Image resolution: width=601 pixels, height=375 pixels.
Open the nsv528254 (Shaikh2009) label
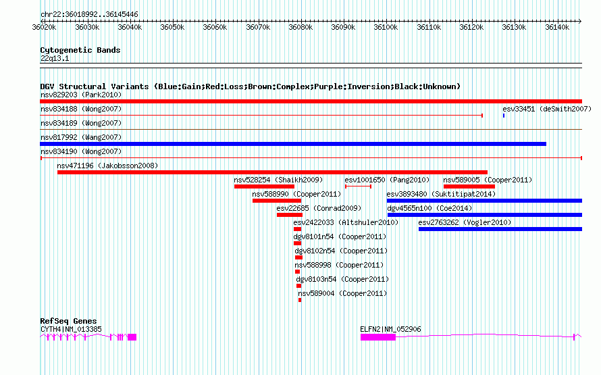[278, 180]
